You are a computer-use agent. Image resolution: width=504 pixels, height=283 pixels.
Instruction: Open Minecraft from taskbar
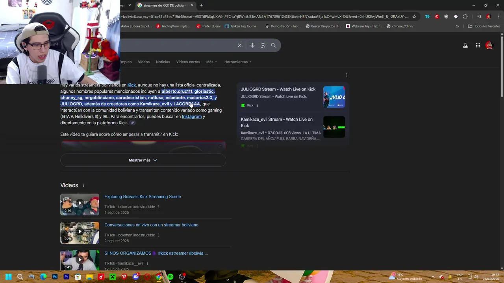tap(113, 277)
